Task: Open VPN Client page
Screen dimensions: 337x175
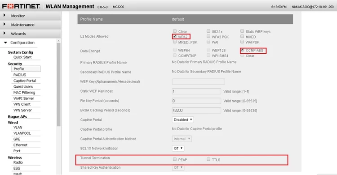Action: click(22, 104)
